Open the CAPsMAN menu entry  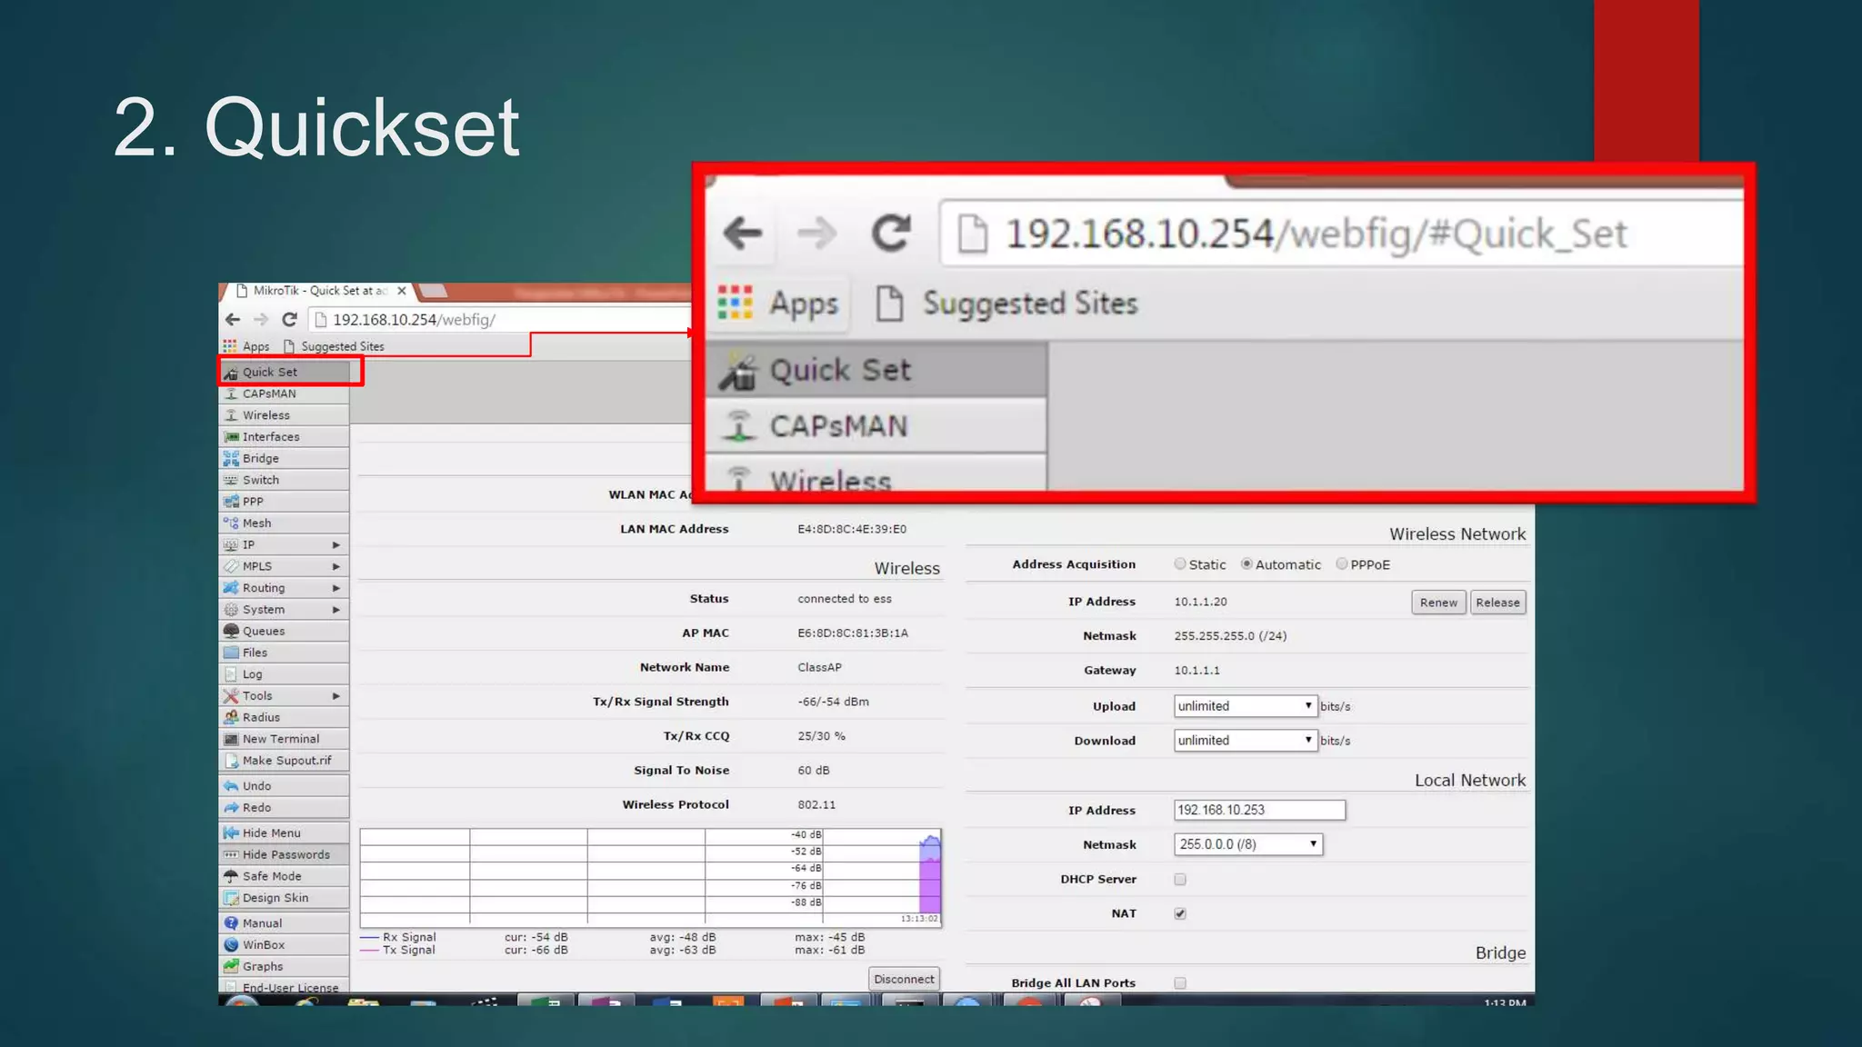click(284, 394)
